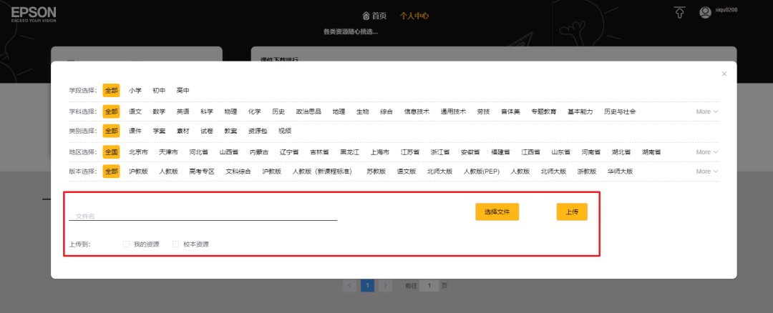Select 小学 in 学段选择

pyautogui.click(x=135, y=91)
